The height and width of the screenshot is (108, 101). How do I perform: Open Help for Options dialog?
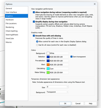[x=90, y=103]
